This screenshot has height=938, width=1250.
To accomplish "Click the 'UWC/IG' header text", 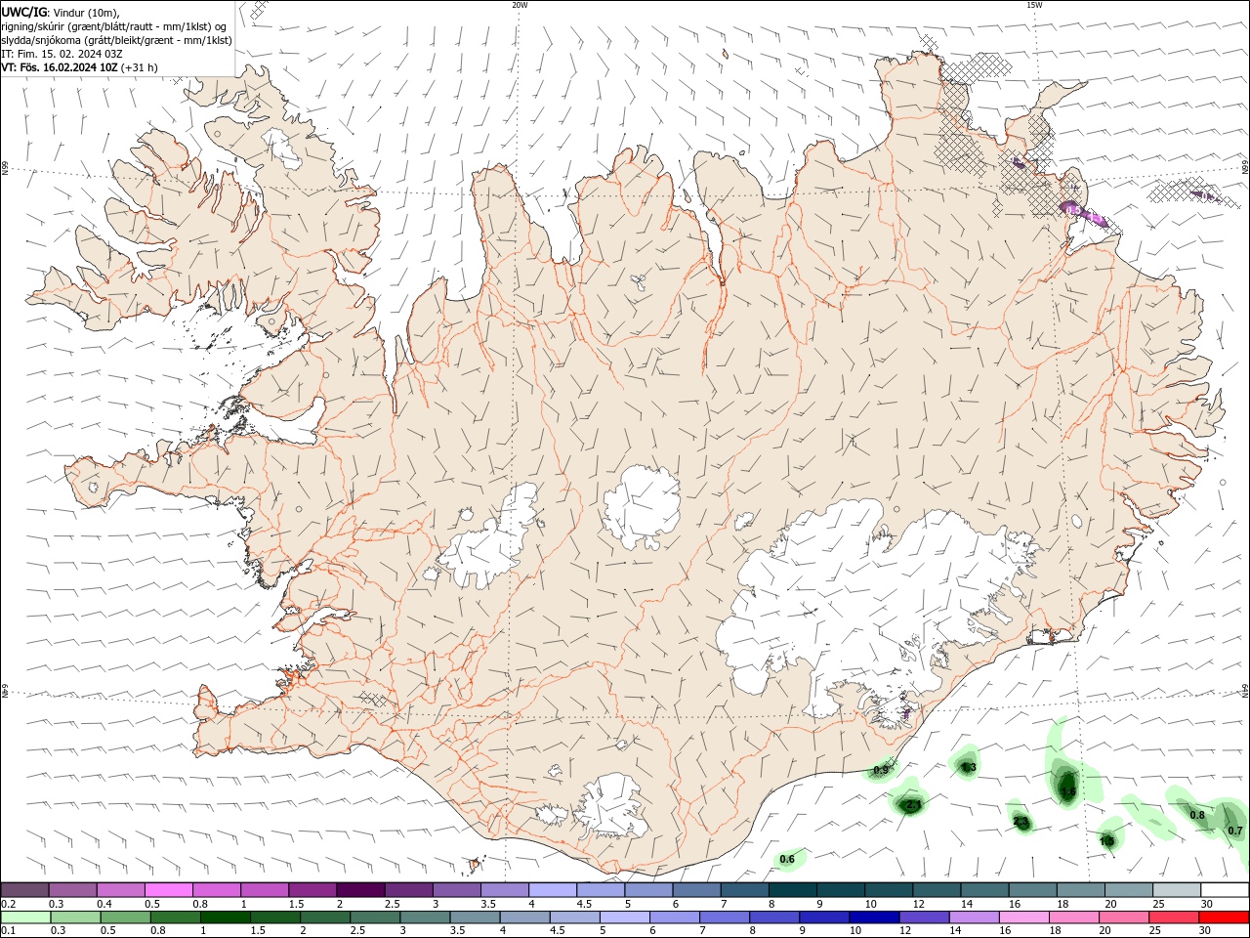I will pos(24,12).
